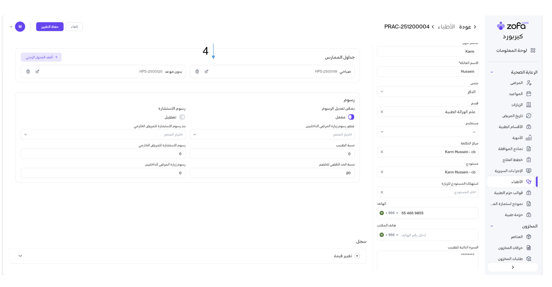Click the أضف الجدول الزمني button
The image size is (552, 287).
[x=41, y=57]
